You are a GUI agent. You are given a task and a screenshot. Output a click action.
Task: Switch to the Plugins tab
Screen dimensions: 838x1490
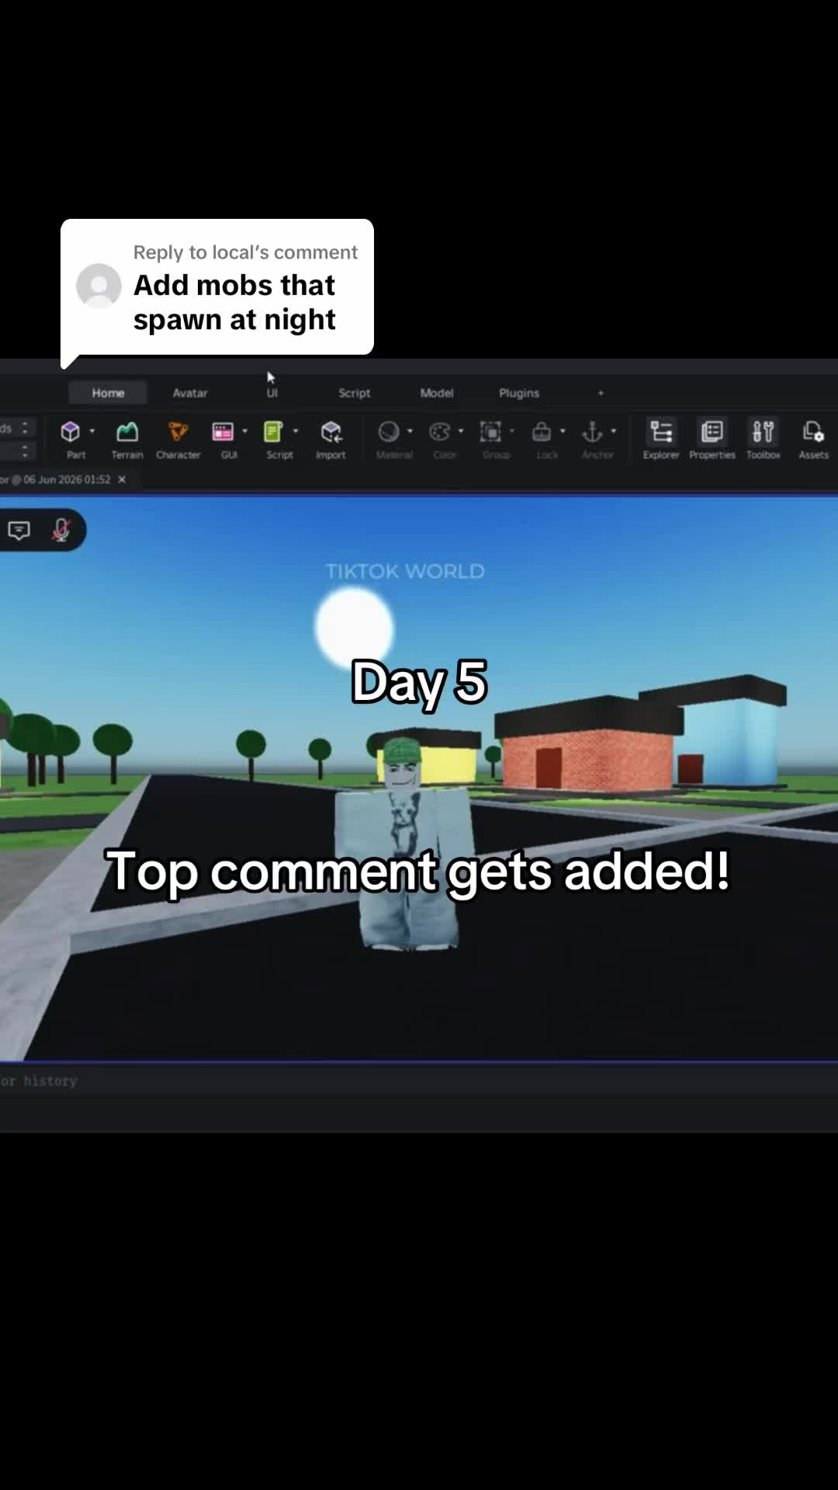pos(519,393)
